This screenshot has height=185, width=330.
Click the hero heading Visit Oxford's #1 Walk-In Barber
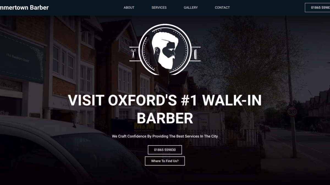pyautogui.click(x=165, y=109)
